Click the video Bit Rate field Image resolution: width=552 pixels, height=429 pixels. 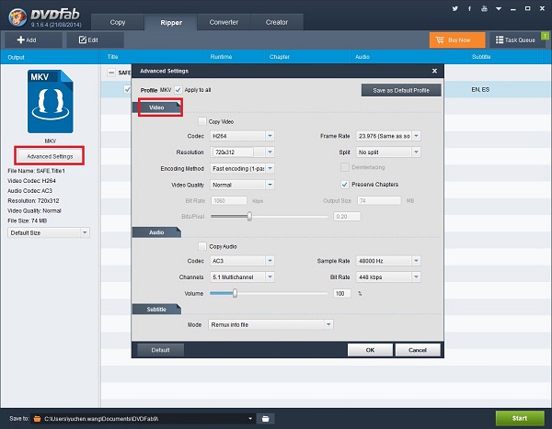228,200
